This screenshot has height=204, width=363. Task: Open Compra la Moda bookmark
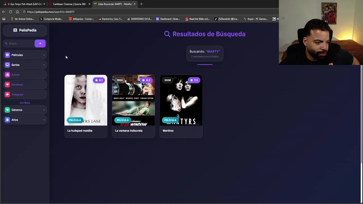point(51,19)
